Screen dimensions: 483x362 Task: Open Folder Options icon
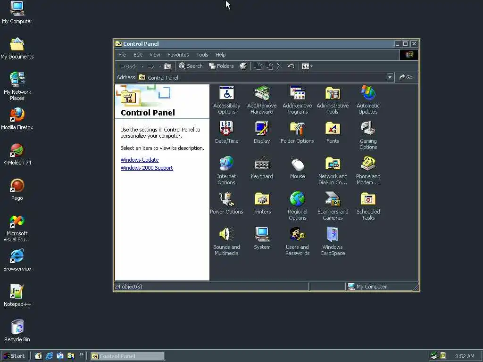tap(297, 132)
